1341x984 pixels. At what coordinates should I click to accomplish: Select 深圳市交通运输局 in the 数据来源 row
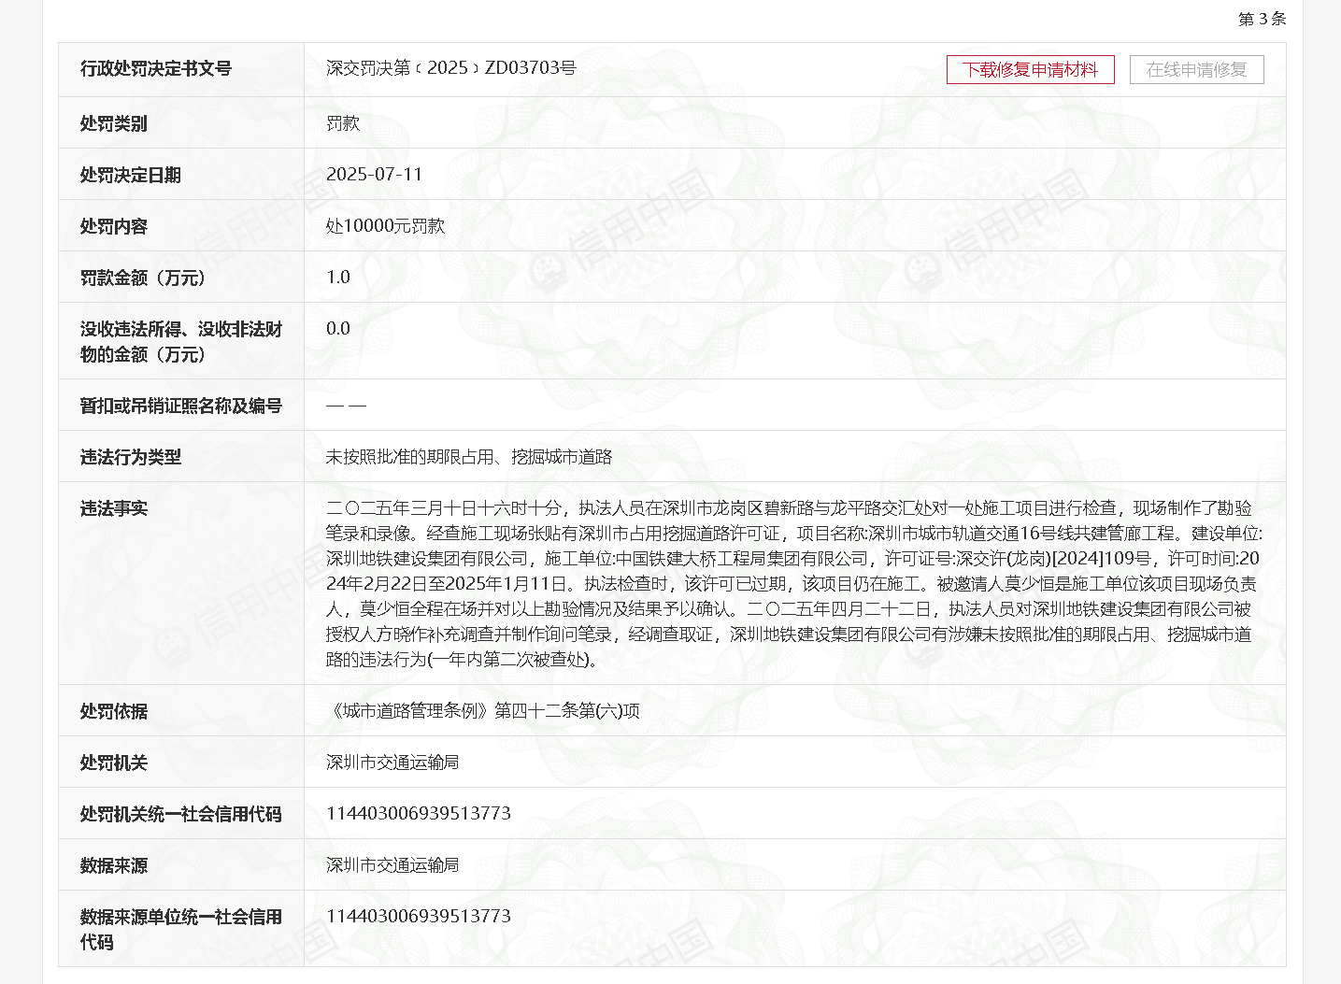[x=392, y=865]
